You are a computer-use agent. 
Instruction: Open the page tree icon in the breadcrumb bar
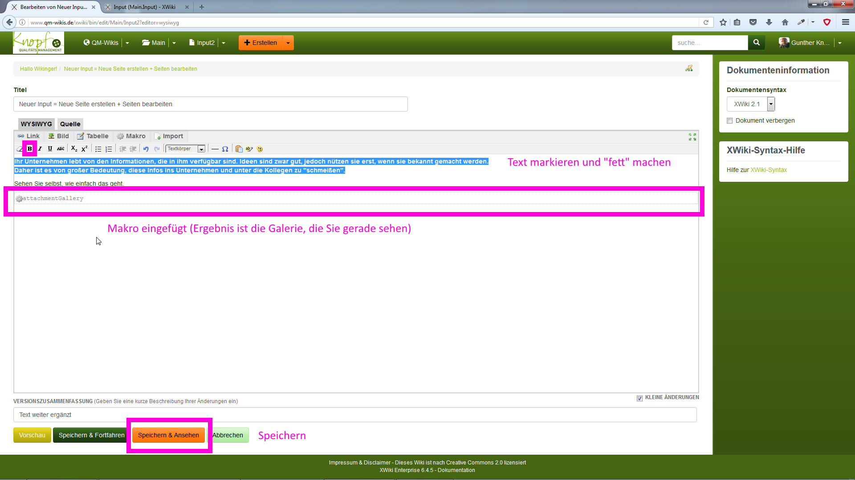point(689,68)
